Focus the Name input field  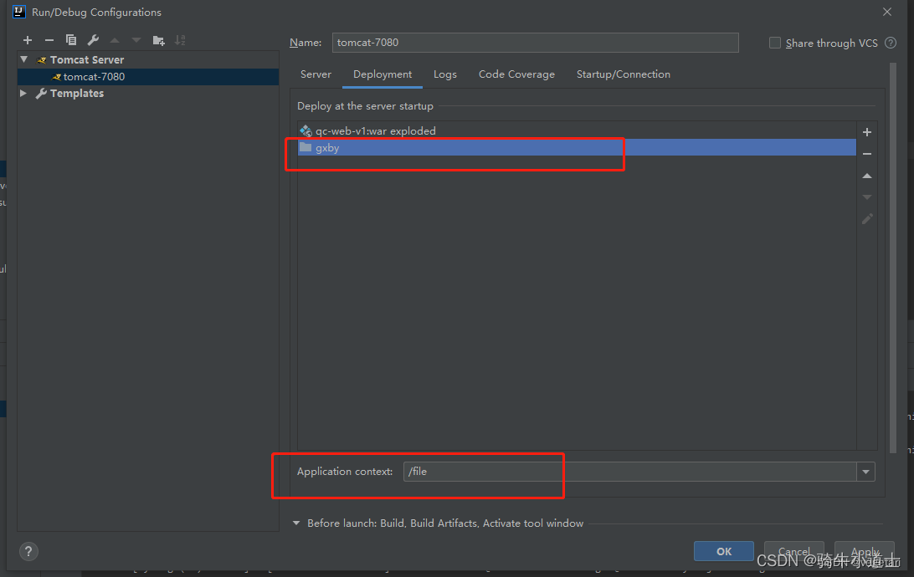(x=535, y=43)
